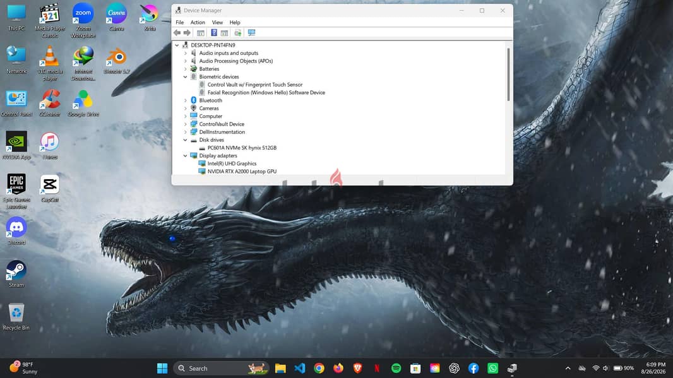Launch Blender 5.2 from the desktop
Screen dimensions: 673x378
click(116, 61)
